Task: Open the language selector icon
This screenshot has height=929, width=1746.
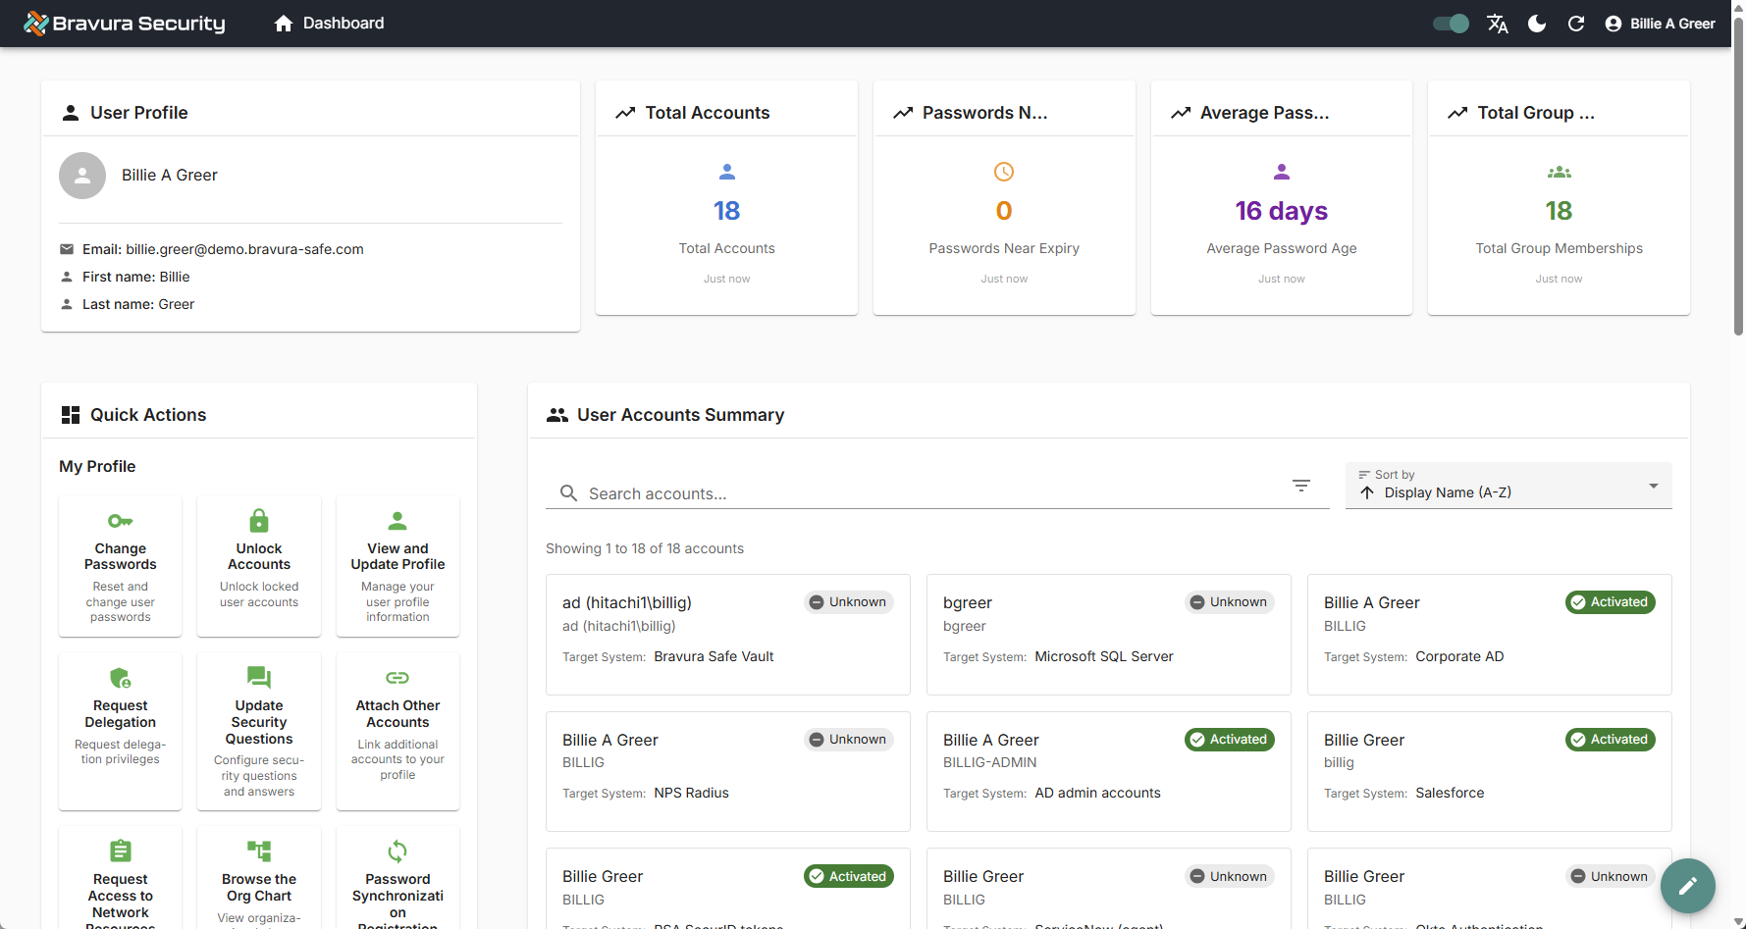Action: pos(1499,23)
